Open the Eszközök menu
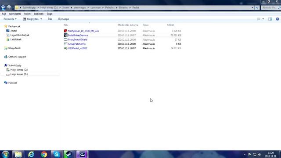The width and height of the screenshot is (281, 158). [39, 14]
